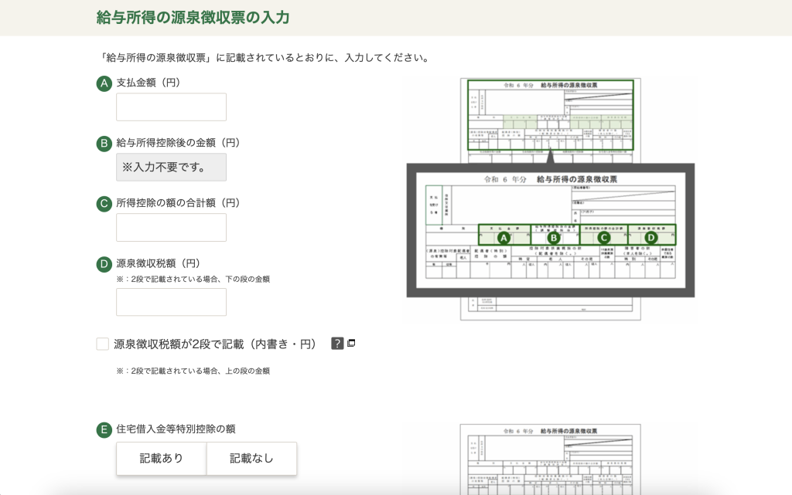The height and width of the screenshot is (495, 792).
Task: Focus the 所得控除の額の合計額 input field
Action: 171,228
